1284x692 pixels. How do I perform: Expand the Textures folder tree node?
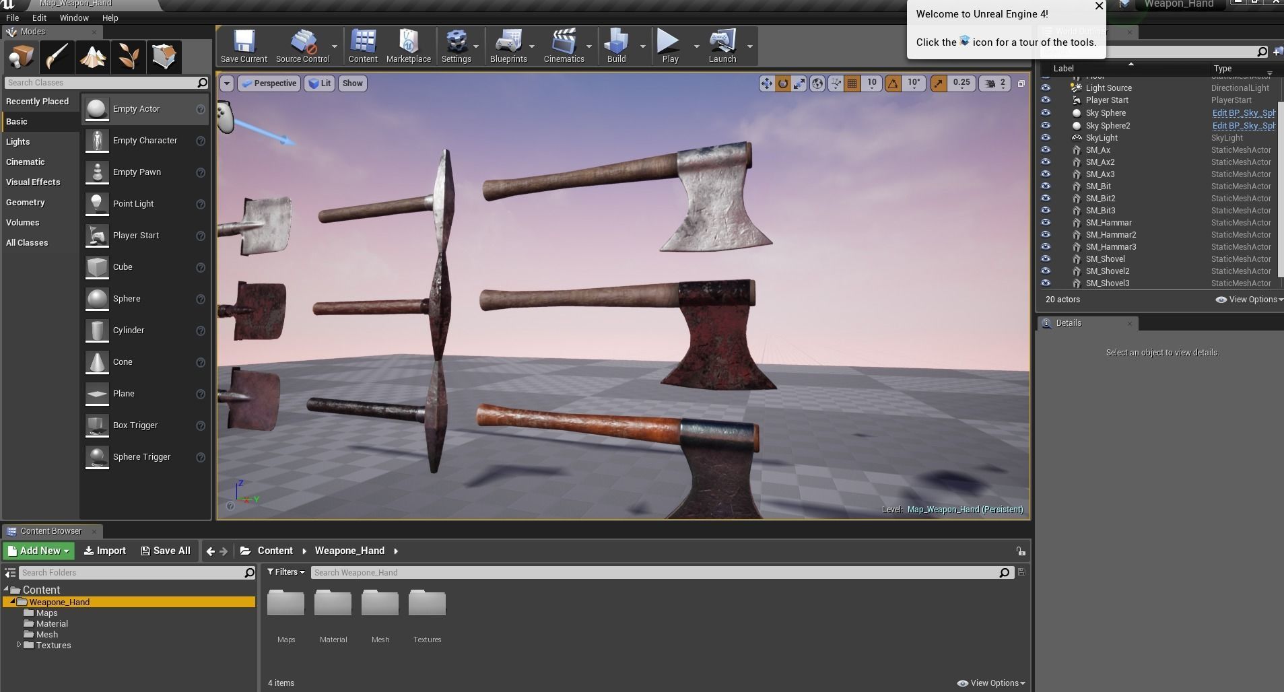pyautogui.click(x=19, y=645)
